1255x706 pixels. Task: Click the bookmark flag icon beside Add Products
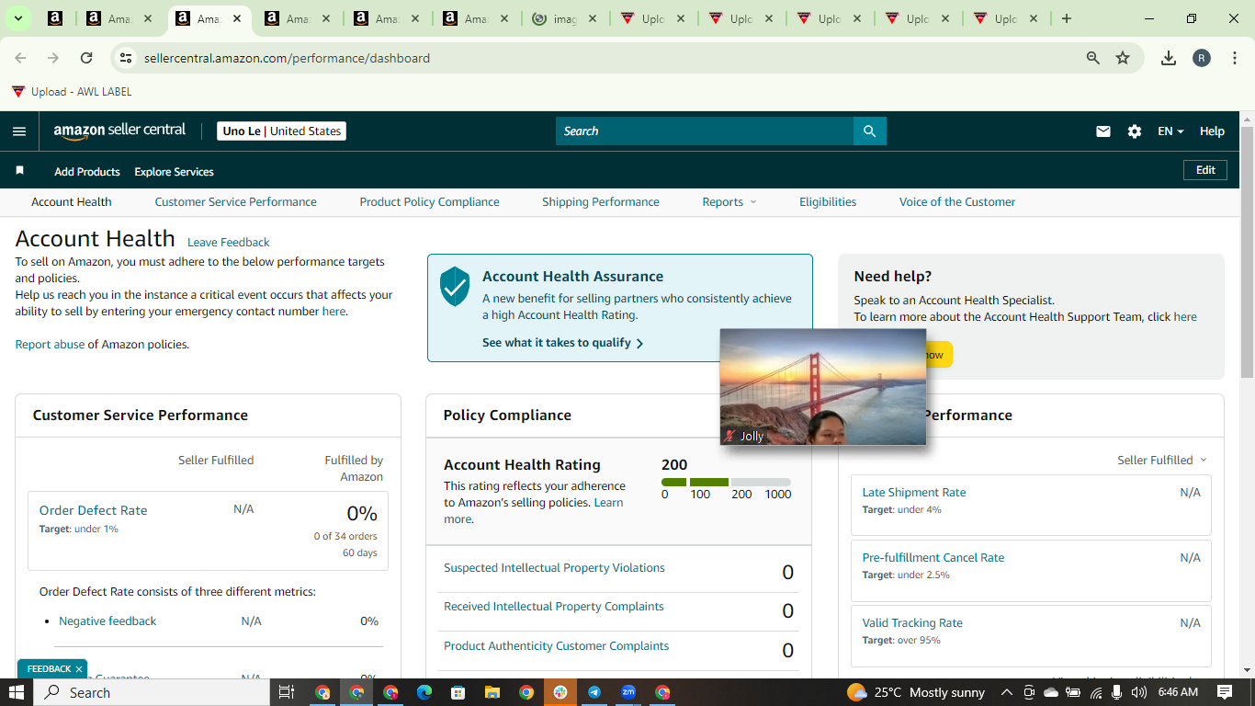19,171
